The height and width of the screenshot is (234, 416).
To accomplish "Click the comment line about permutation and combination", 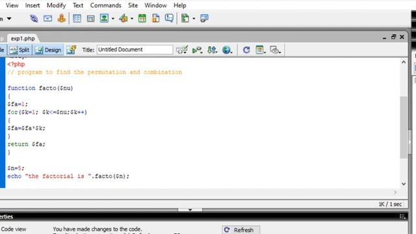I will tap(95, 72).
